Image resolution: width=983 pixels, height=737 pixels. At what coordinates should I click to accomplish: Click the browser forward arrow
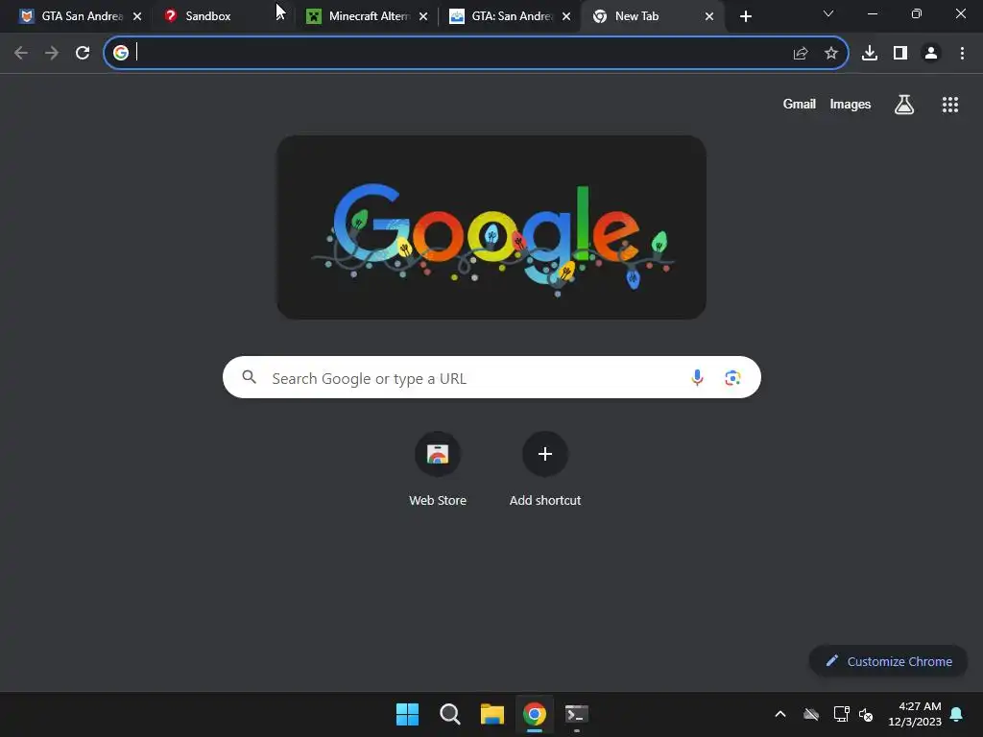coord(52,54)
